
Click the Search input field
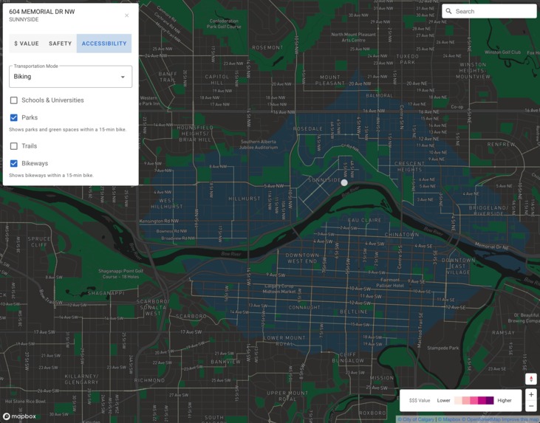click(489, 11)
